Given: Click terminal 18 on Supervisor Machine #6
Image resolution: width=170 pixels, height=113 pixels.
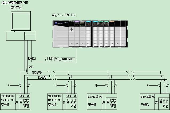Looking at the screenshot, I should point(68,95).
